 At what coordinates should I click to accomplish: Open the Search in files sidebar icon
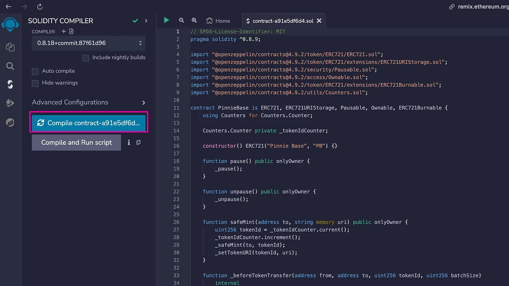tap(10, 66)
